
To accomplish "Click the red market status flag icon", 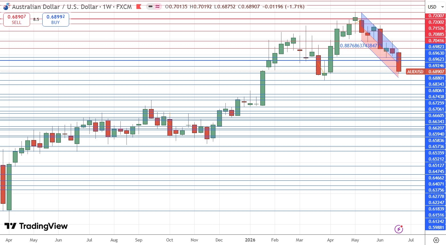I will (x=138, y=6).
